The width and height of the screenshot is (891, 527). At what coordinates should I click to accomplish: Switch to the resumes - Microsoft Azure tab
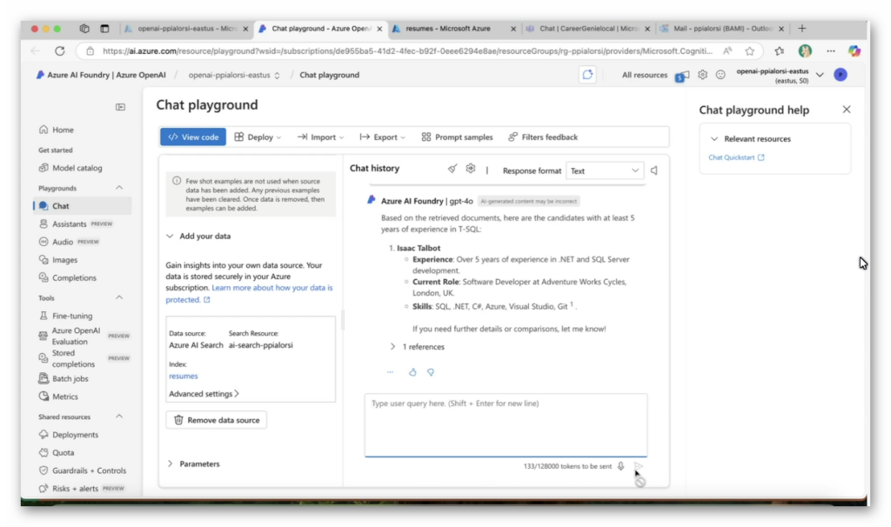pyautogui.click(x=454, y=29)
